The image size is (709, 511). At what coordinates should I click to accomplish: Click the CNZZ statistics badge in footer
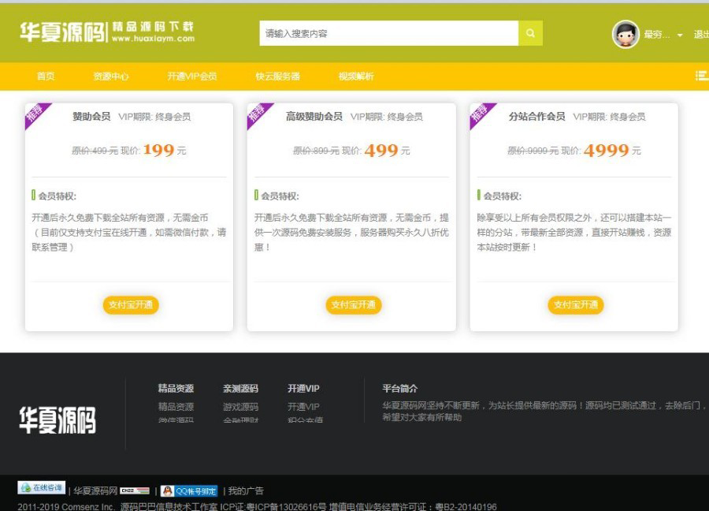tap(135, 490)
